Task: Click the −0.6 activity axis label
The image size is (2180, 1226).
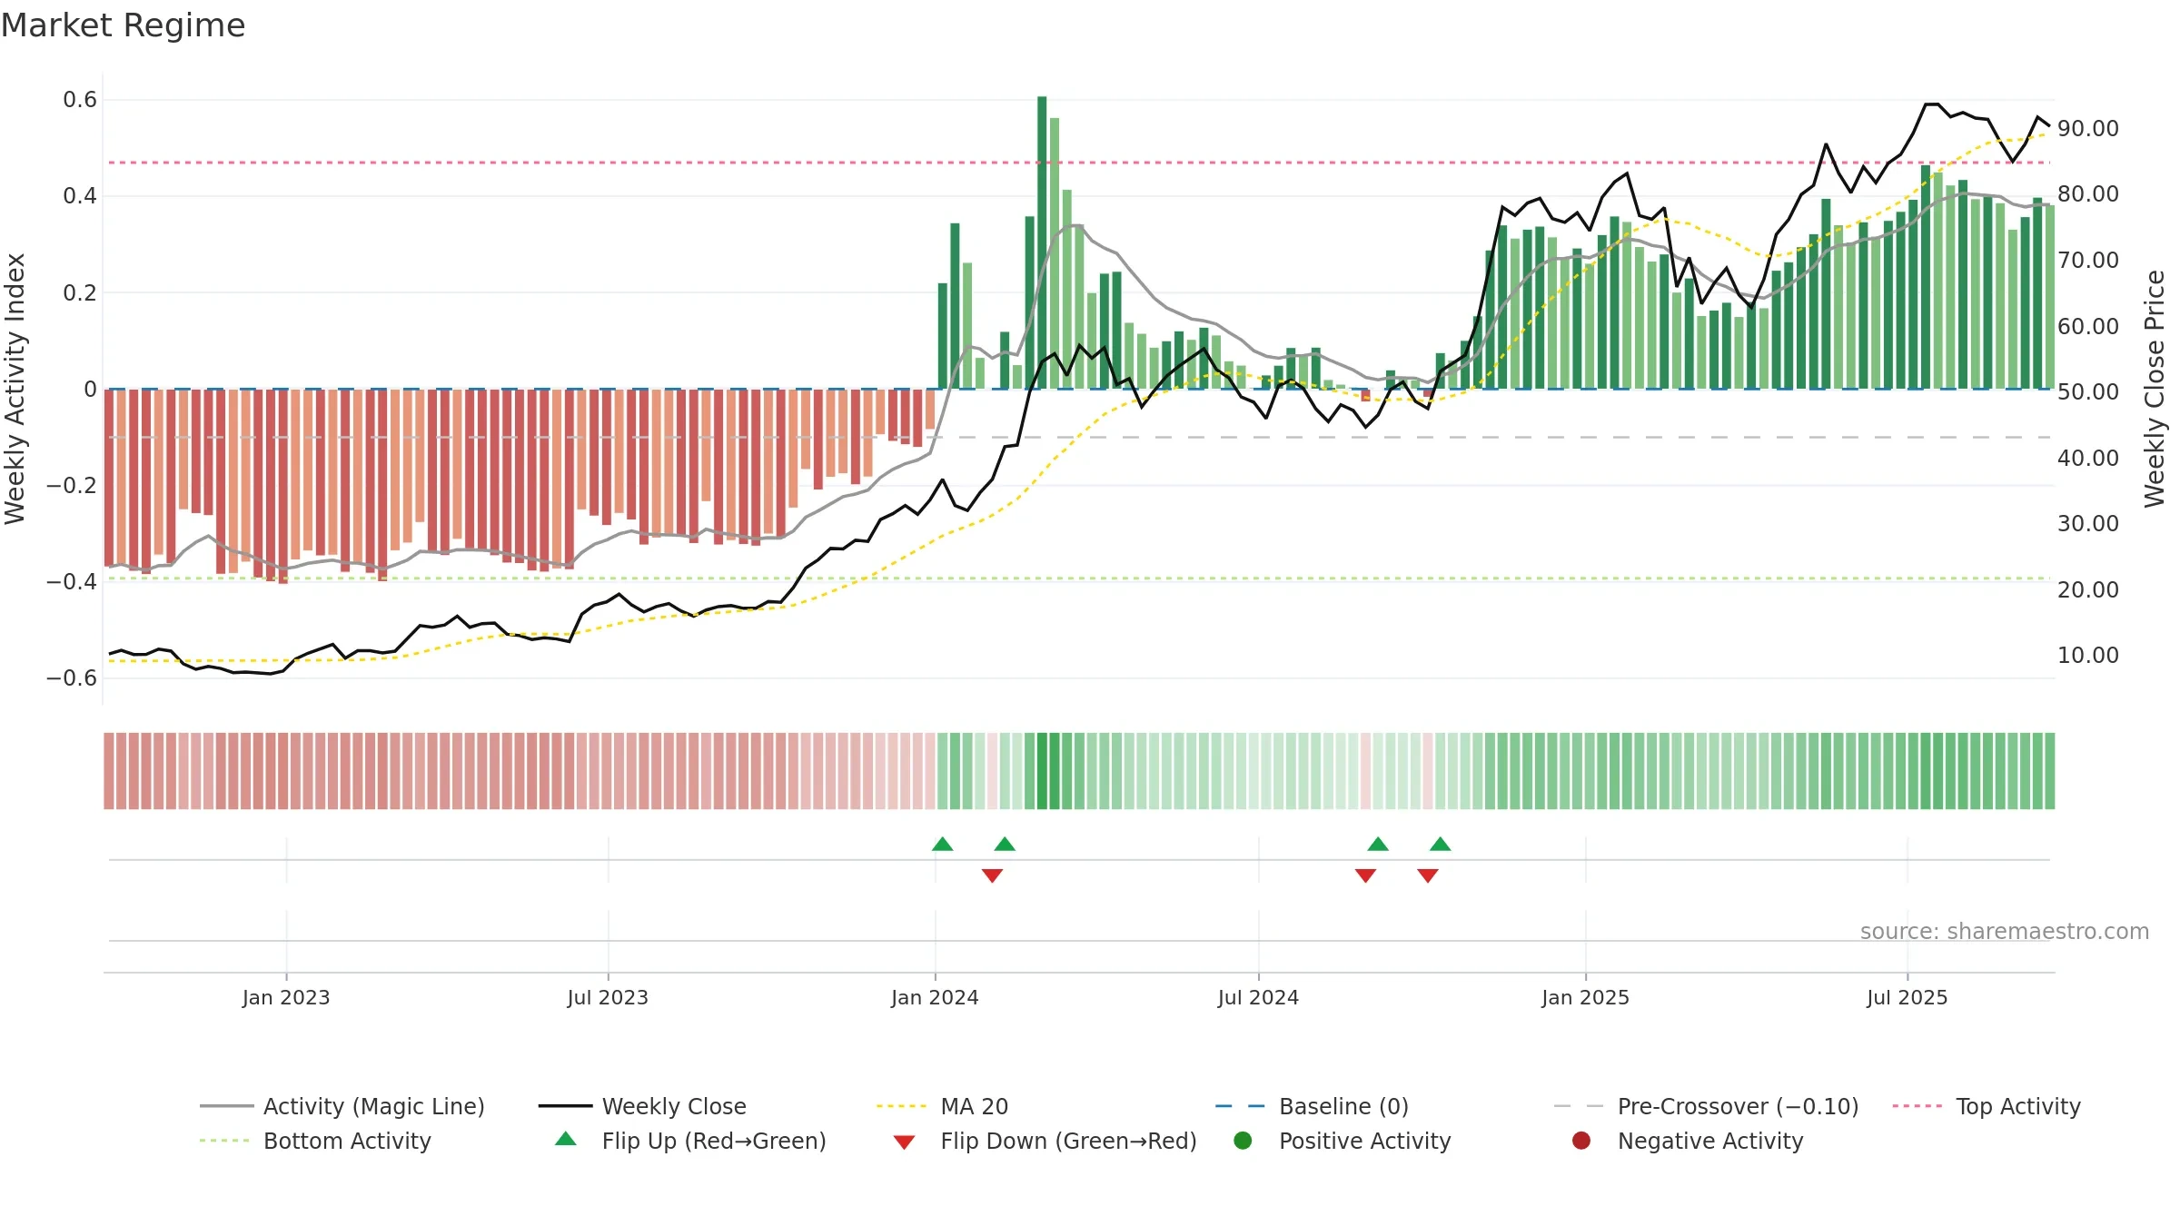Action: [x=72, y=678]
